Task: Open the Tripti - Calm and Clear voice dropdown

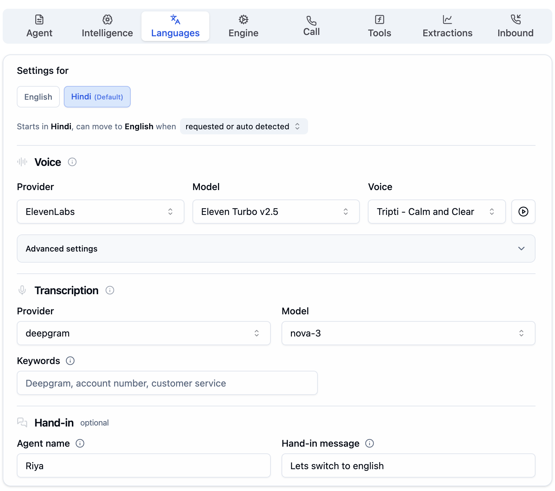Action: (437, 212)
